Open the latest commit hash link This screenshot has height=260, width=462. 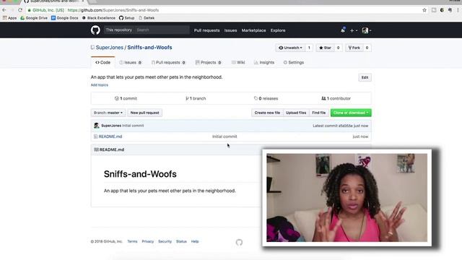345,126
